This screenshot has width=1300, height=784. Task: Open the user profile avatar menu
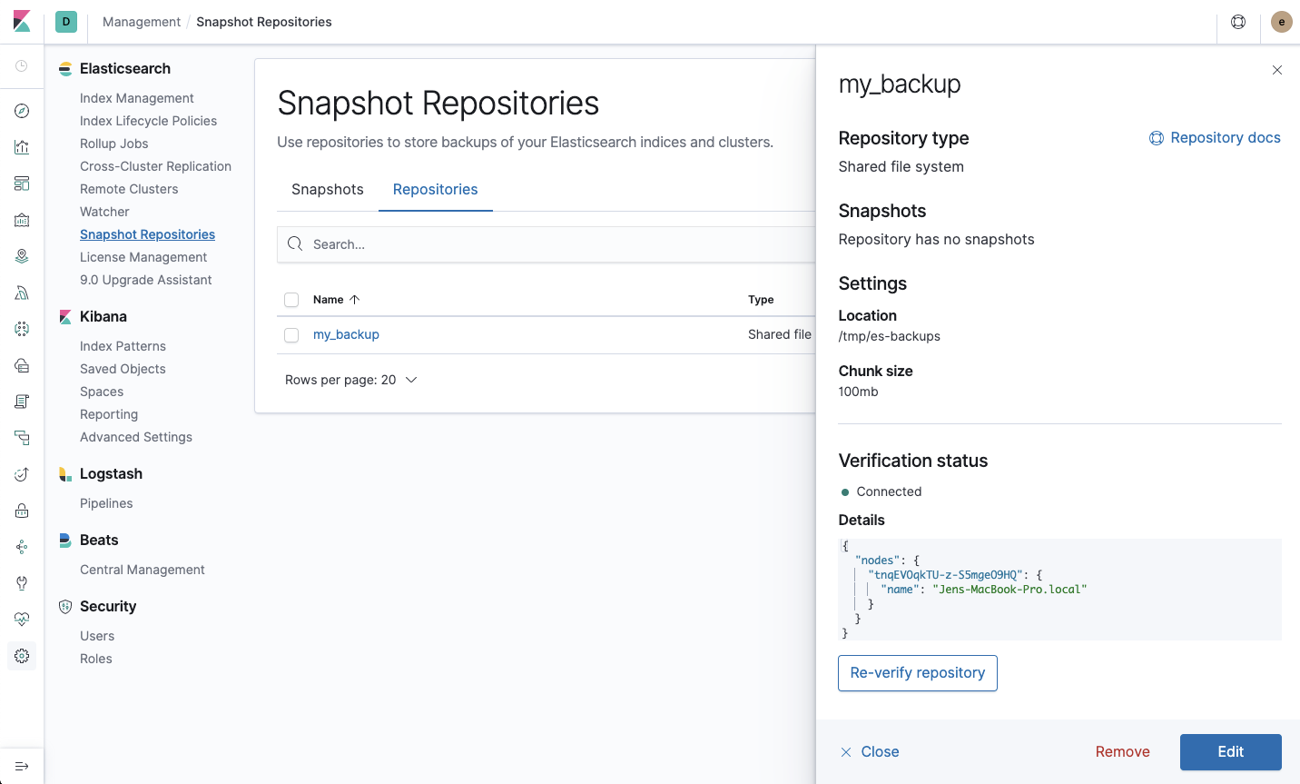point(1281,22)
